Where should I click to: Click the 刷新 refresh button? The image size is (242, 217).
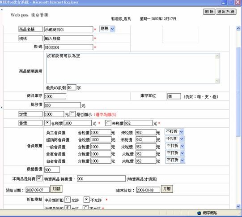[209, 12]
